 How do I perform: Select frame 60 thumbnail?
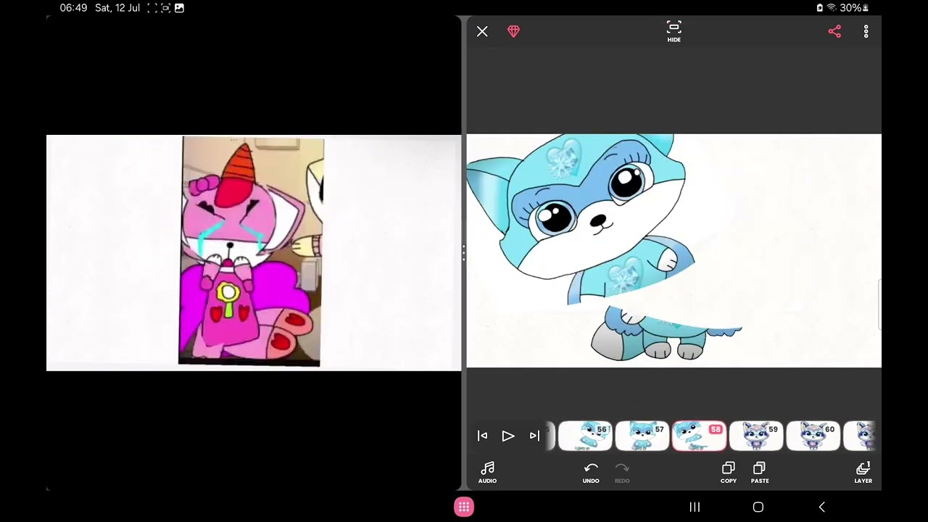click(x=813, y=436)
